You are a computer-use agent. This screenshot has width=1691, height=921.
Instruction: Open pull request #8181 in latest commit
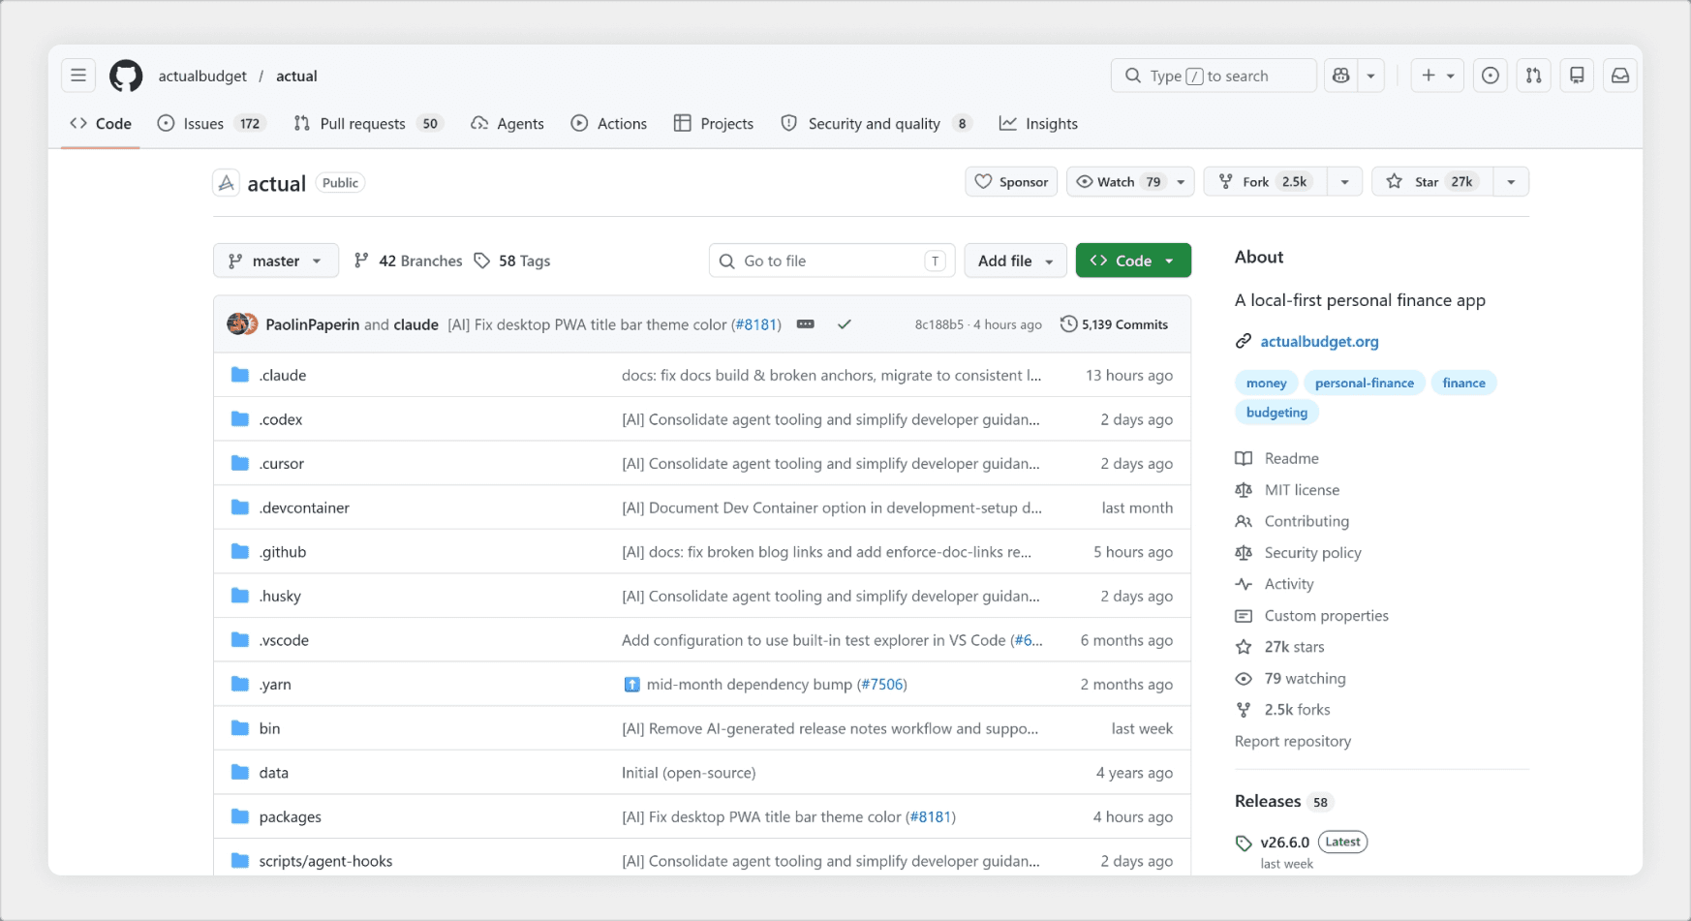pyautogui.click(x=755, y=324)
